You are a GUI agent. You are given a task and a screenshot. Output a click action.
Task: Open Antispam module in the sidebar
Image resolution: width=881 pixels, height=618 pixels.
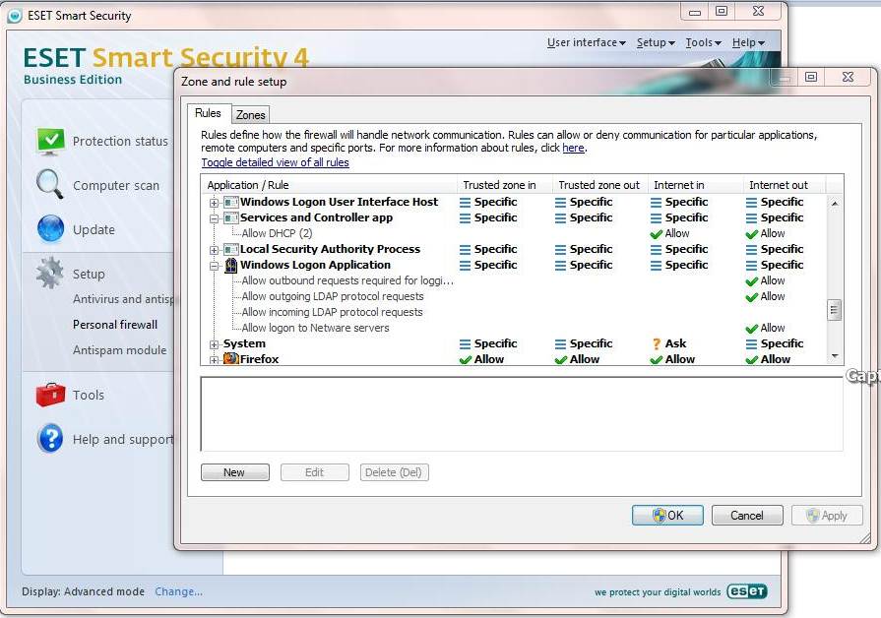(x=120, y=350)
